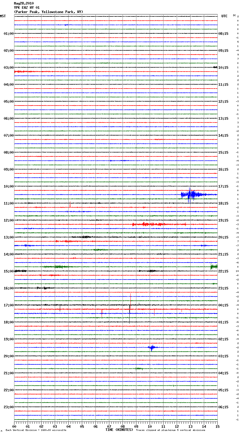
Task: Click the TIME (MINUTES) axis title
Action: pos(119,430)
